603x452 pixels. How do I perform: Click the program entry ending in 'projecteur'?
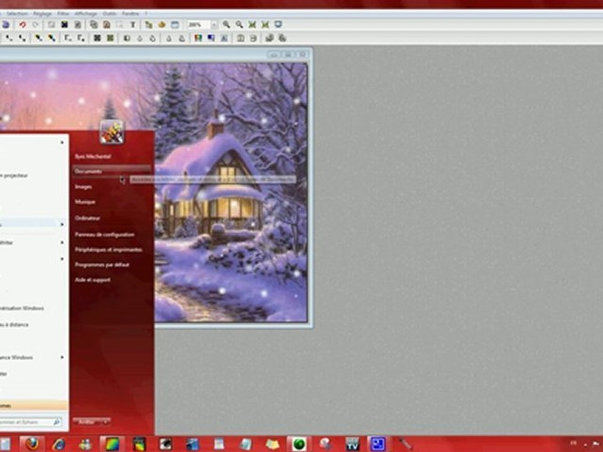coord(14,175)
